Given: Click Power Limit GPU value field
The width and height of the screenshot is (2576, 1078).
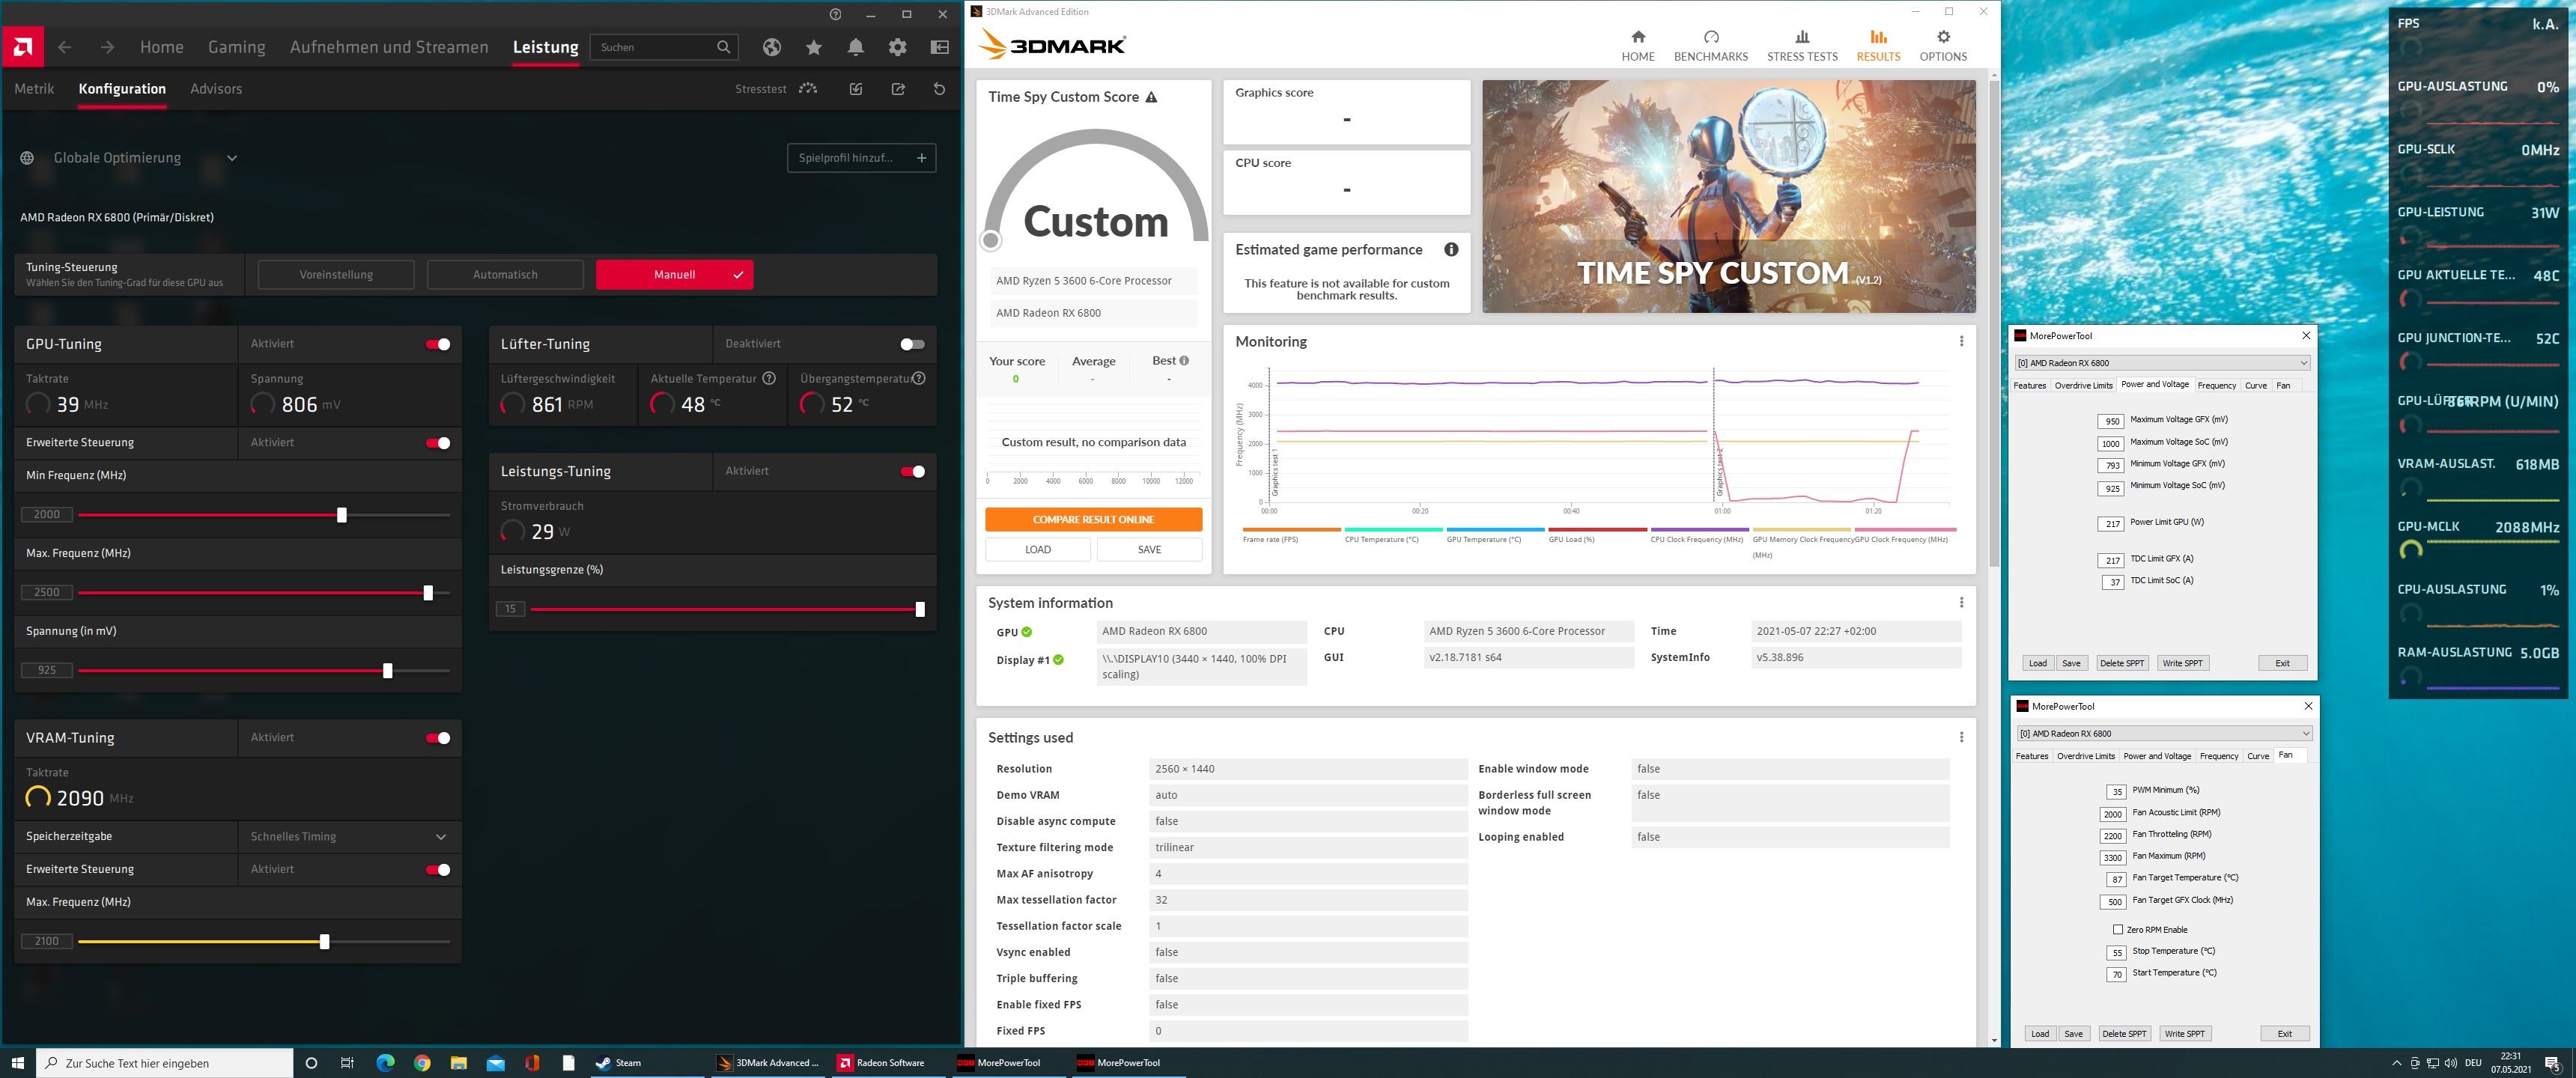Looking at the screenshot, I should [x=2112, y=523].
